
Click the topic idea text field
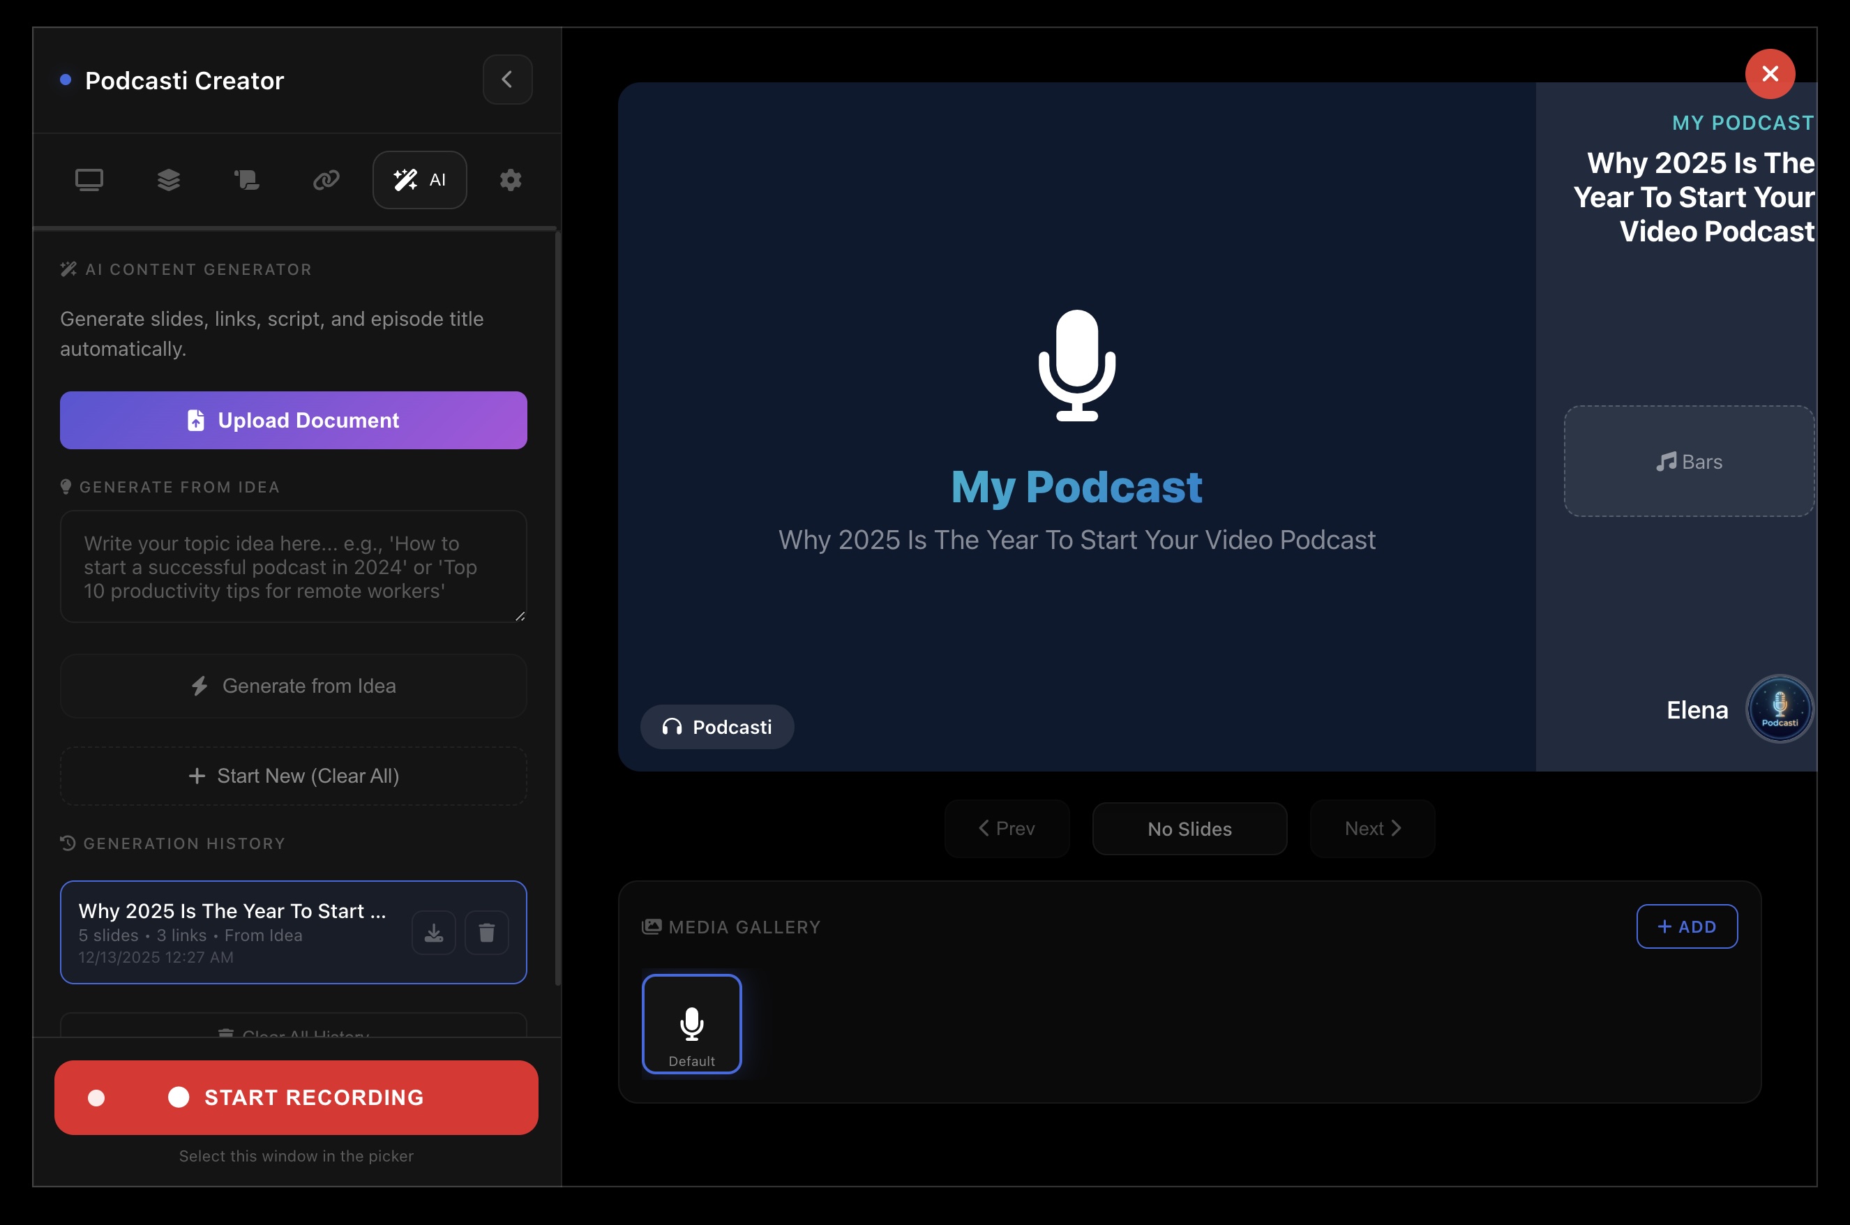294,567
